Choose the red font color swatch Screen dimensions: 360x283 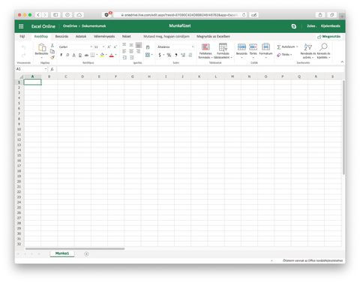[112, 55]
